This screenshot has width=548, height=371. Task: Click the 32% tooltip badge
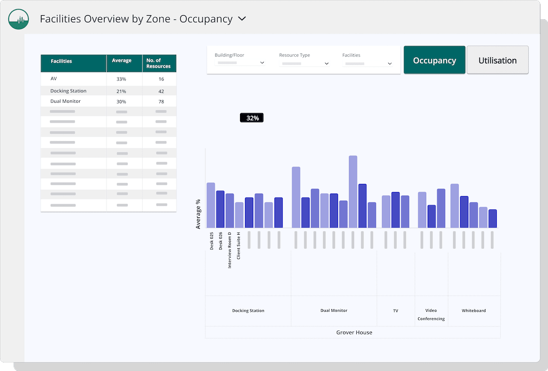[x=251, y=117]
